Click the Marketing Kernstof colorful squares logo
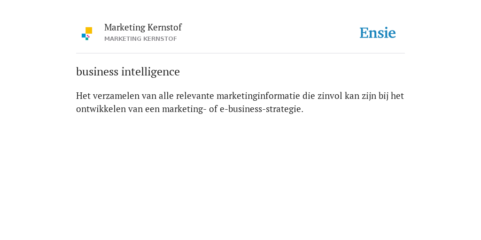This screenshot has height=240, width=481. coord(87,34)
